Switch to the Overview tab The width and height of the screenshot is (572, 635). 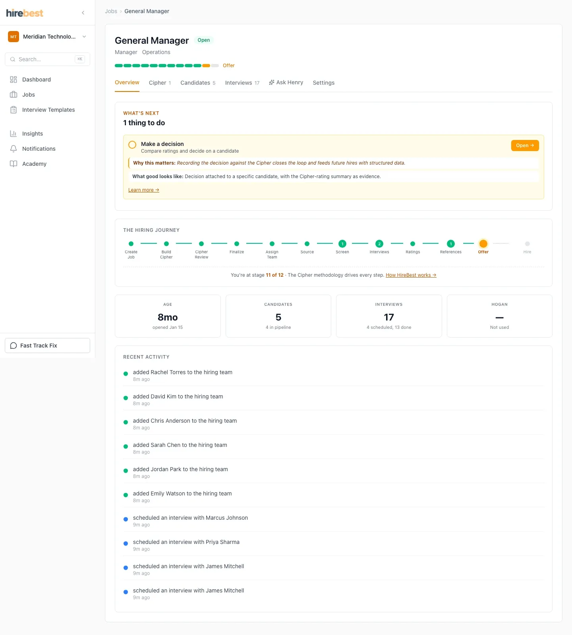pyautogui.click(x=127, y=83)
